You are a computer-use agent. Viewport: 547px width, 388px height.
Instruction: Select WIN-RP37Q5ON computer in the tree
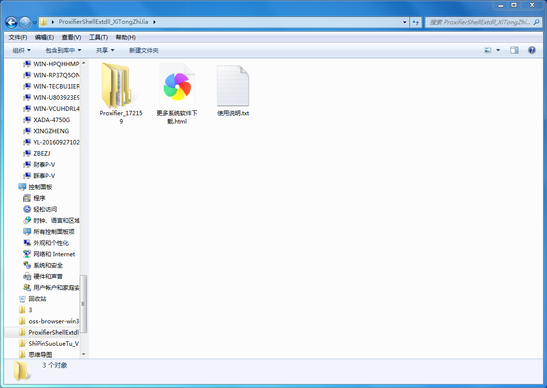pos(51,75)
